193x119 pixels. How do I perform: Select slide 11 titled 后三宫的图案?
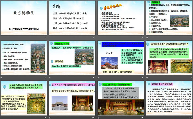tap(121, 98)
